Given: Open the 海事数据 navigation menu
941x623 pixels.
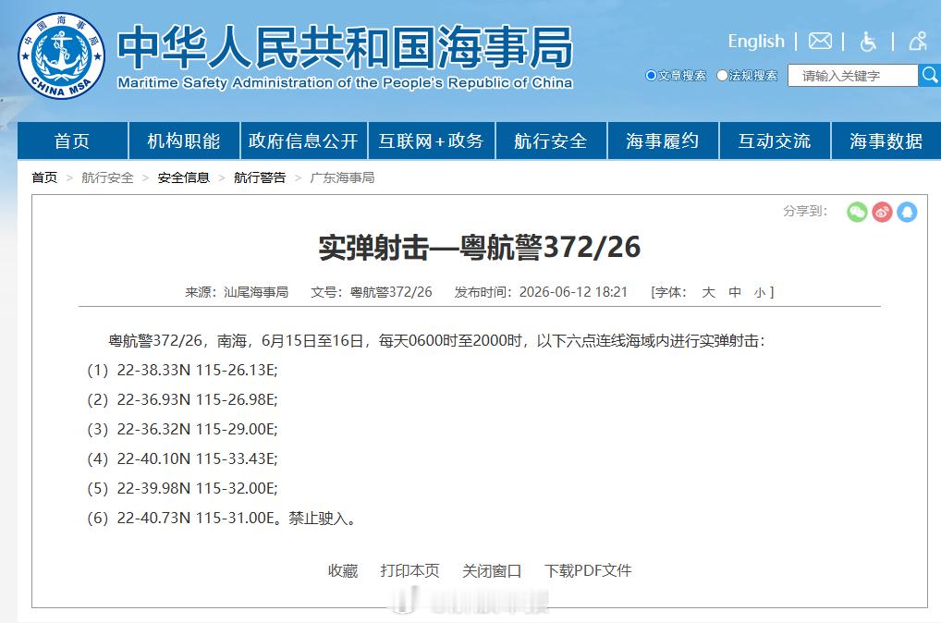Looking at the screenshot, I should 886,140.
